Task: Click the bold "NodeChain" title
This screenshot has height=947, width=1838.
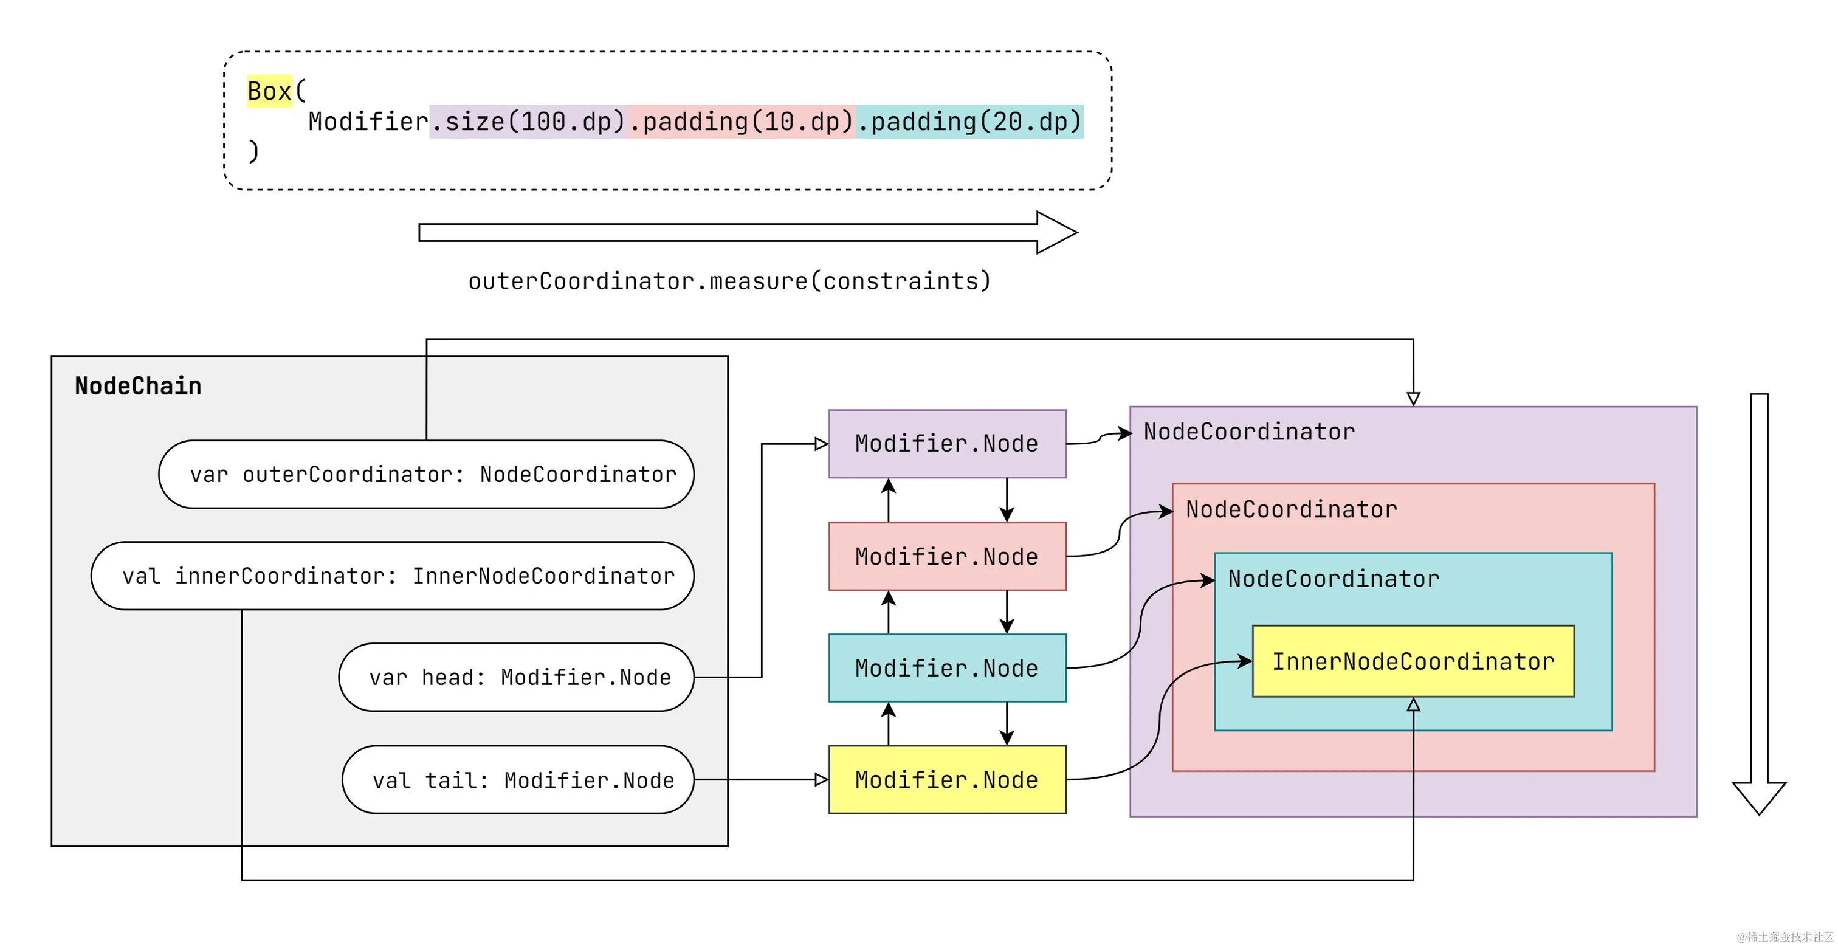Action: [x=139, y=385]
